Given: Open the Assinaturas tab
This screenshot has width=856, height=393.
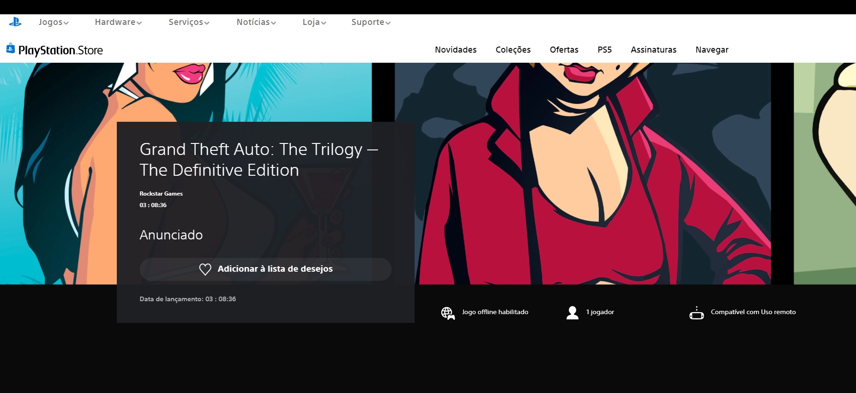Looking at the screenshot, I should click(x=653, y=50).
